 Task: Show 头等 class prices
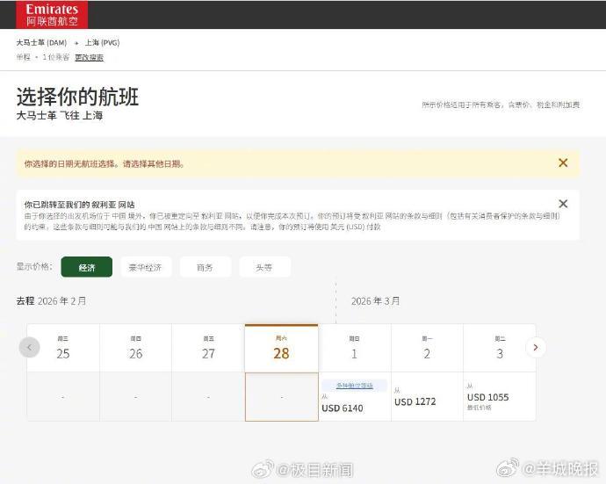pos(264,267)
